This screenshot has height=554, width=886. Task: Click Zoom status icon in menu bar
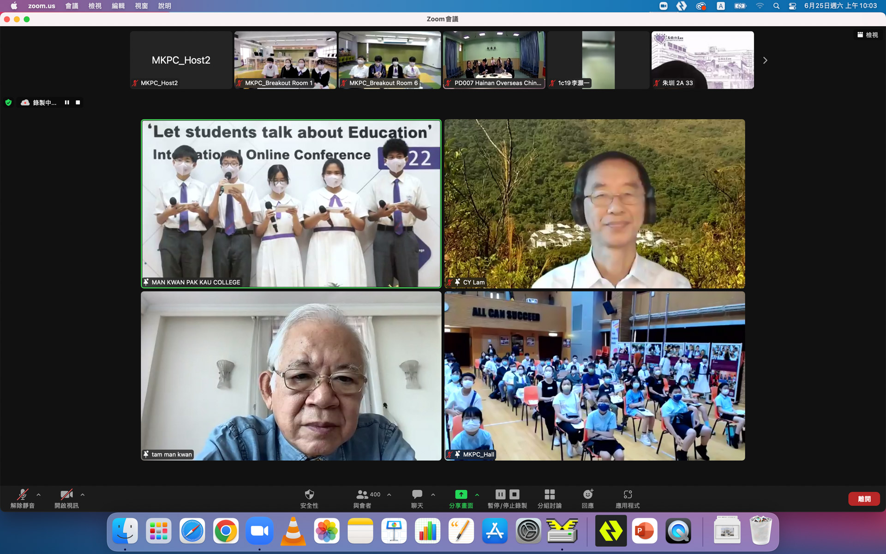[663, 6]
